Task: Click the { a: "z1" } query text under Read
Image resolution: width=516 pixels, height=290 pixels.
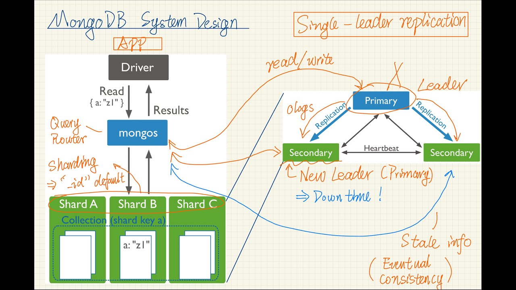Action: click(106, 103)
